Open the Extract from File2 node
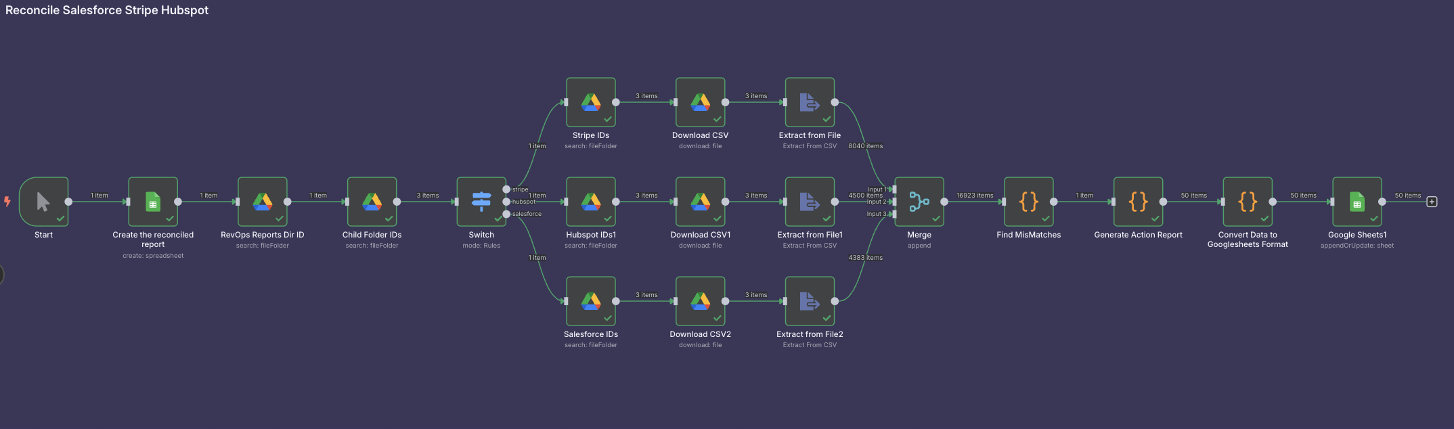 [x=810, y=301]
